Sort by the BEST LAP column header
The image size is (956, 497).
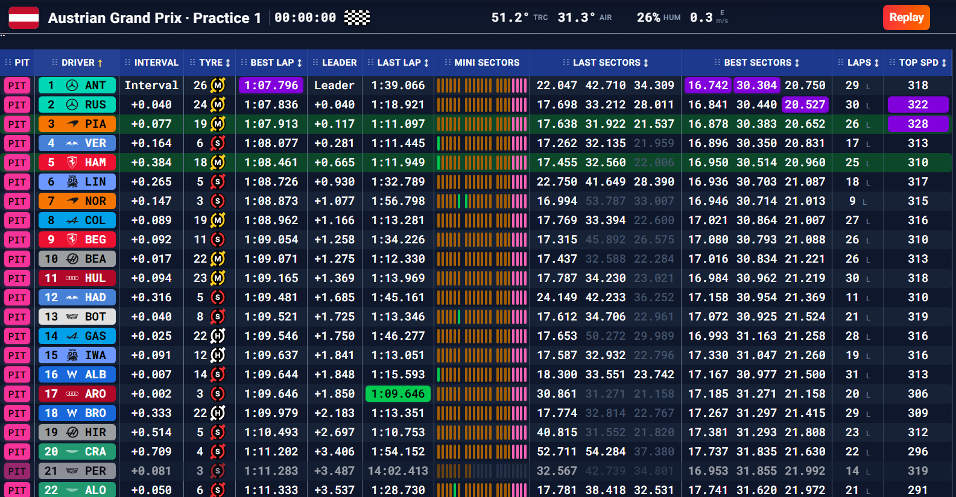click(276, 63)
